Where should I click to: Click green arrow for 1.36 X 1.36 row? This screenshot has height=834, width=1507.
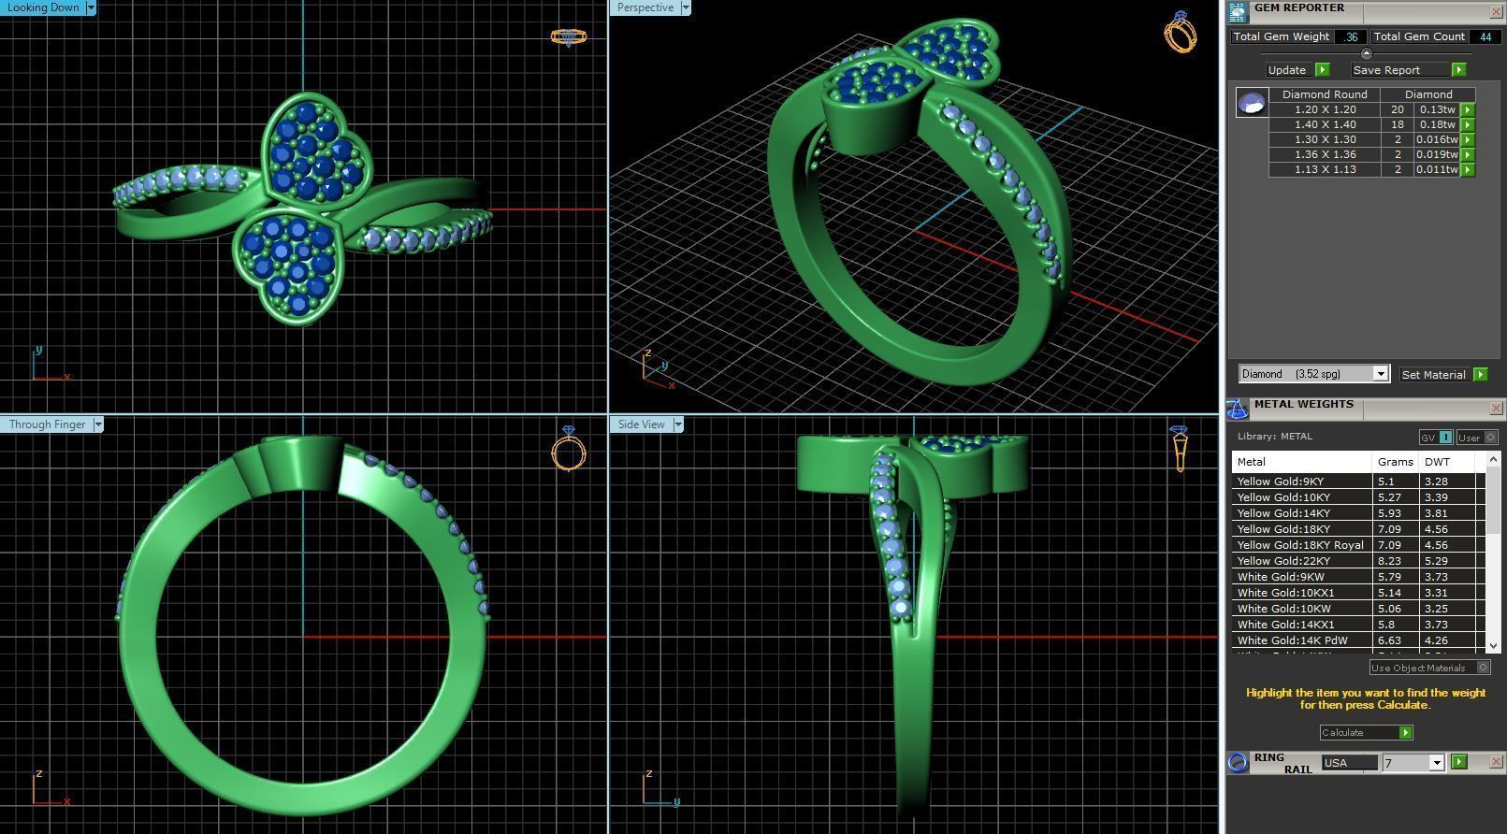(1467, 154)
